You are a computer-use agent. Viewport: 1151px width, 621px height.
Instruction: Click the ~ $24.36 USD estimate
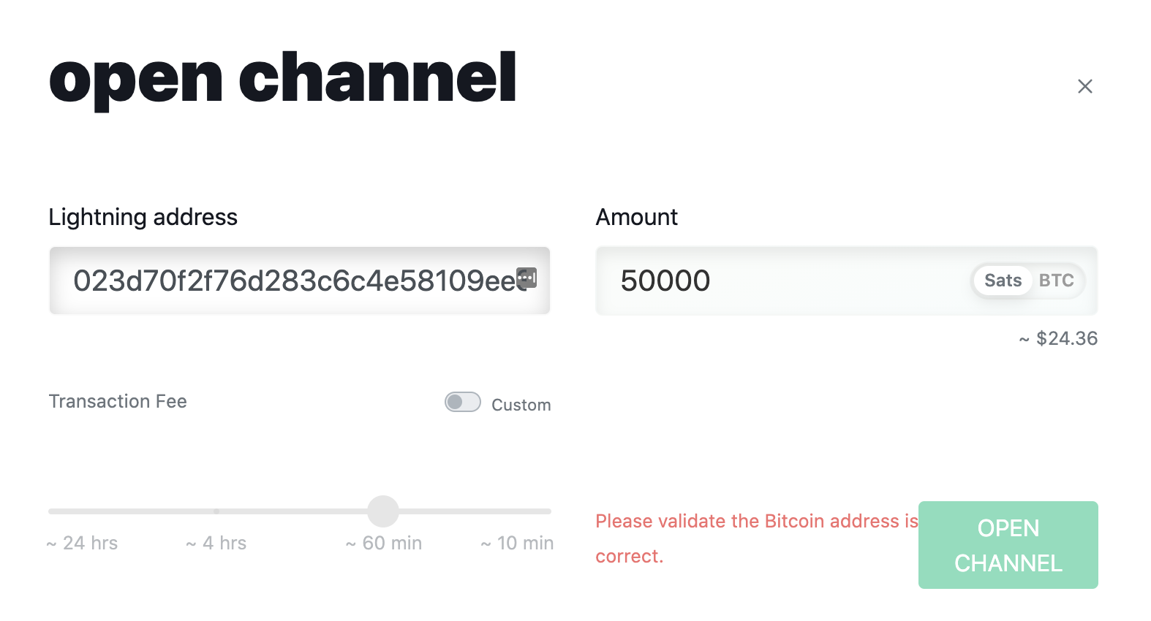point(1057,338)
